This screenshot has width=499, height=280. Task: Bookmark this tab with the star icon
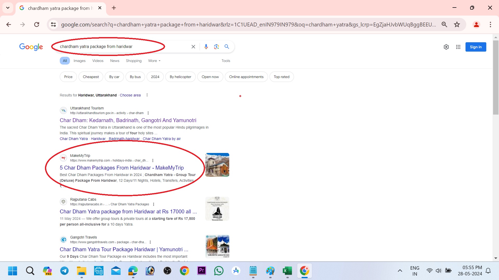click(457, 25)
